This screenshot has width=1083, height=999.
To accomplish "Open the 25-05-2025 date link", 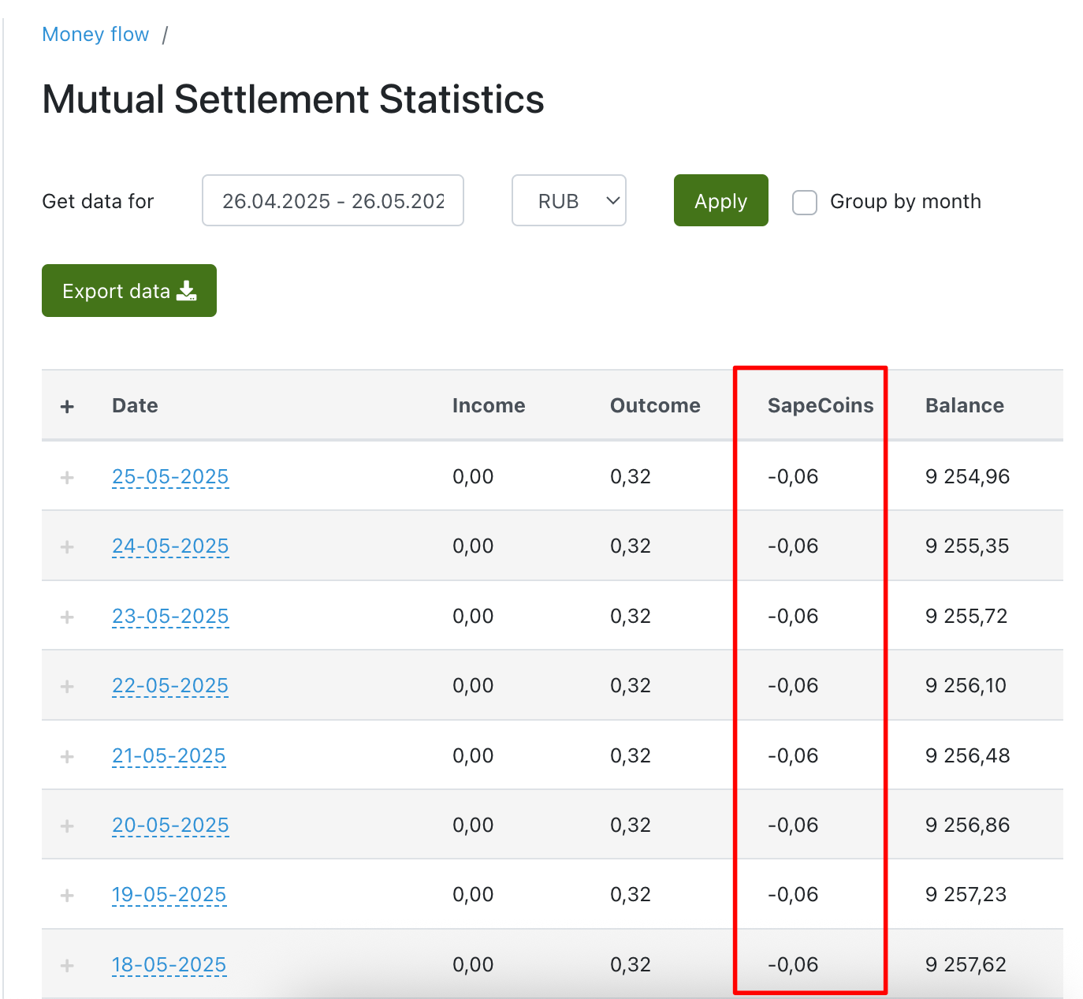I will point(170,477).
